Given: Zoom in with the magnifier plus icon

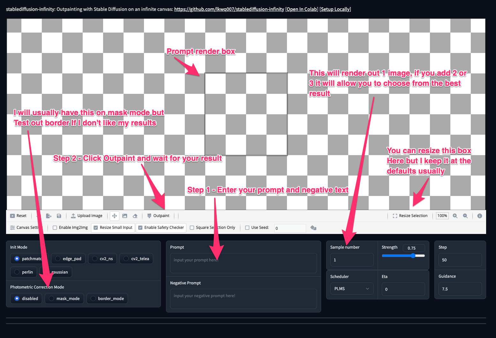Looking at the screenshot, I should (x=455, y=216).
